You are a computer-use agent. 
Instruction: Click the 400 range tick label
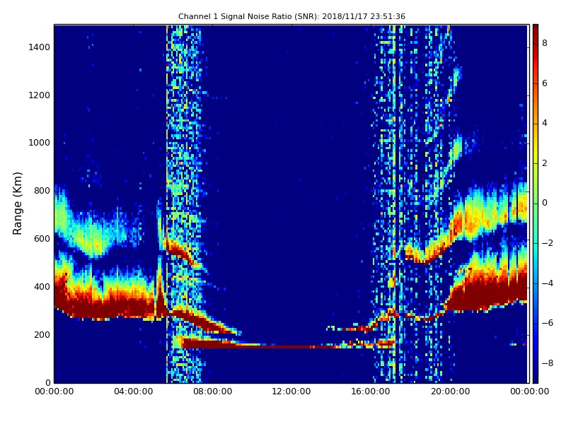(x=42, y=287)
